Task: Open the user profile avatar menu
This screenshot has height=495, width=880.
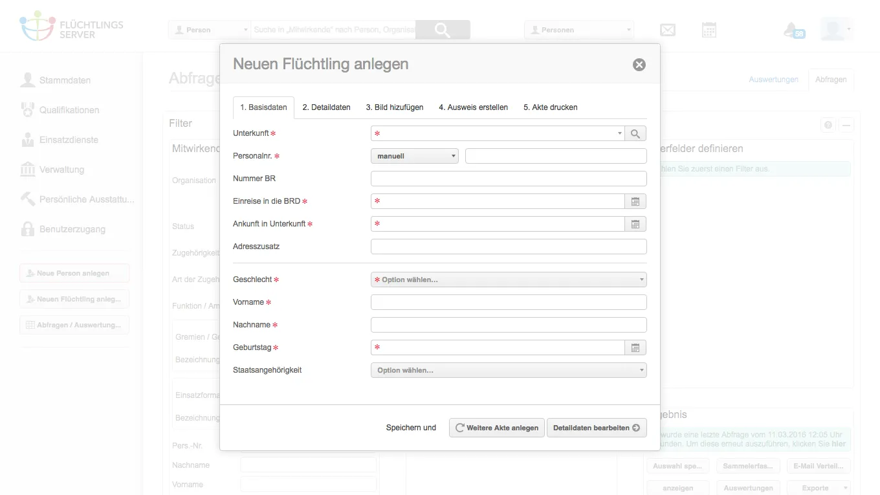Action: tap(835, 29)
